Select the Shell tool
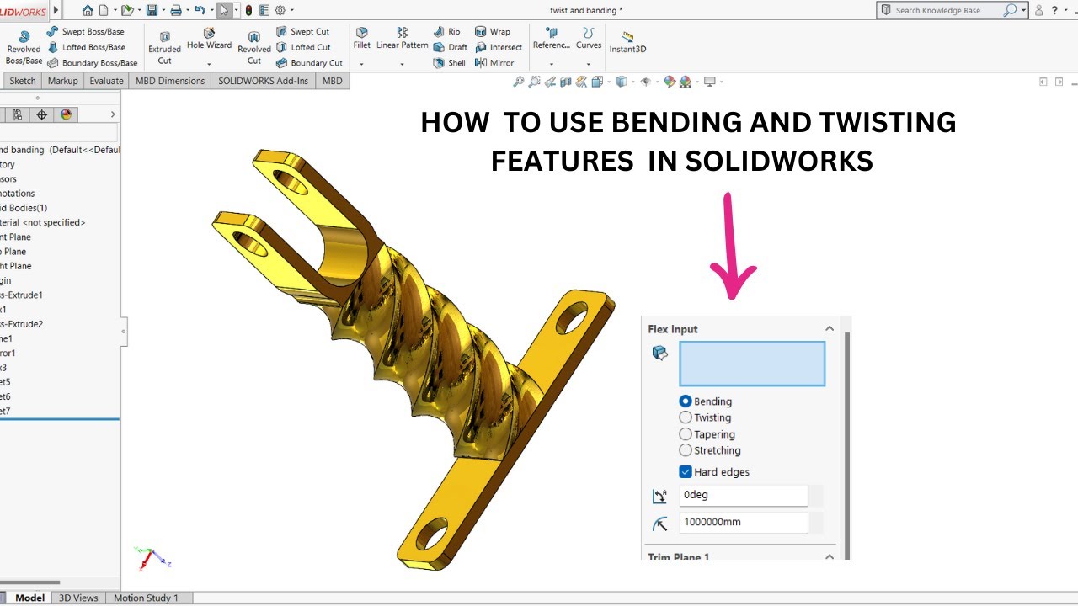This screenshot has width=1078, height=606. (449, 62)
